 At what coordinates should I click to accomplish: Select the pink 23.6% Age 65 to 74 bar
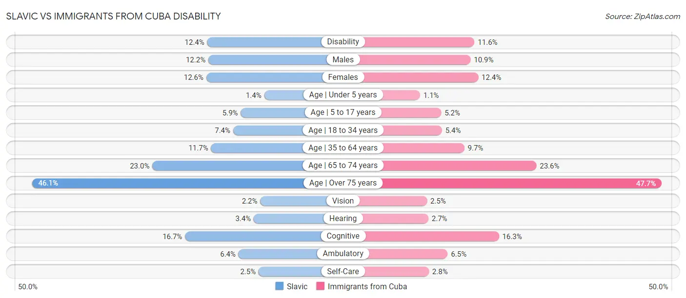pyautogui.click(x=460, y=166)
